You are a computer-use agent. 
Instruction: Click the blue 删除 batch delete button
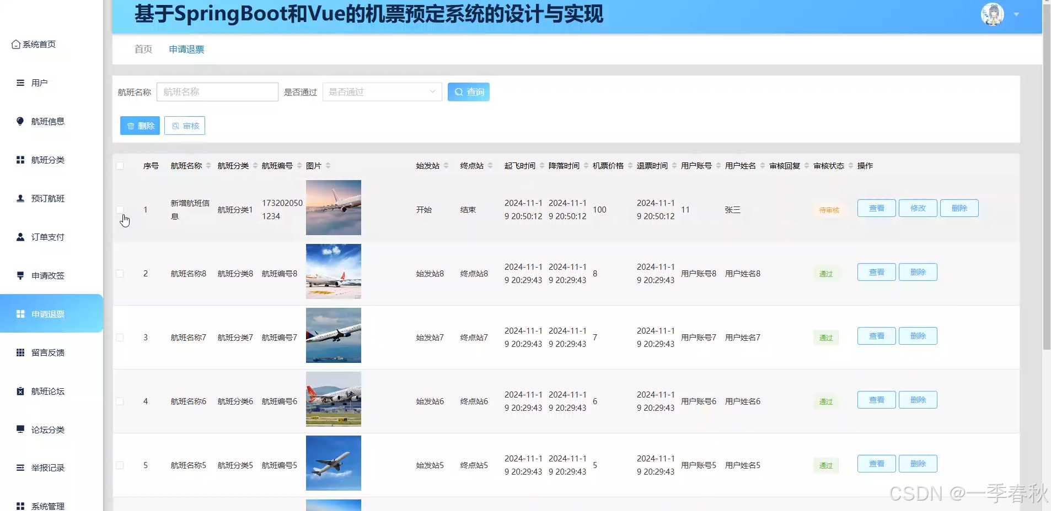click(x=140, y=126)
